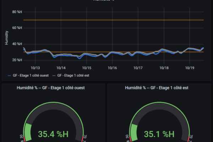Click the green gauge arc in the côté ouest panel
213x142 pixels.
[28, 132]
